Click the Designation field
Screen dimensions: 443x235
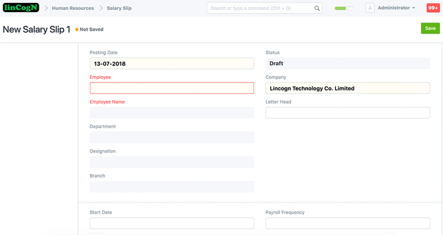point(172,162)
